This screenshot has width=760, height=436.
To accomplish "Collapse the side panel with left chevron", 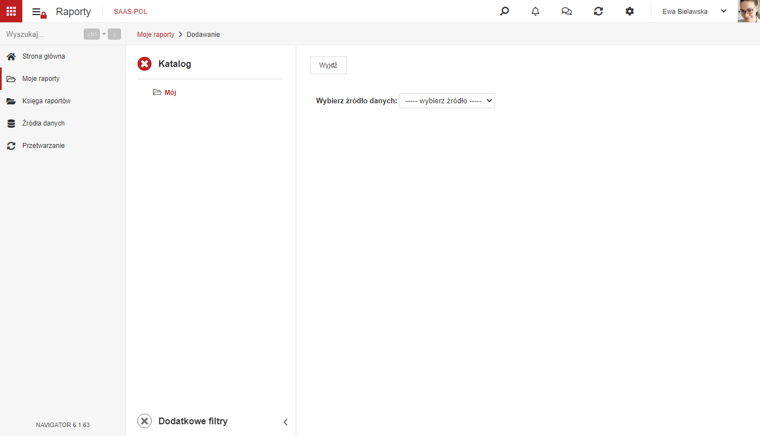I will coord(286,422).
